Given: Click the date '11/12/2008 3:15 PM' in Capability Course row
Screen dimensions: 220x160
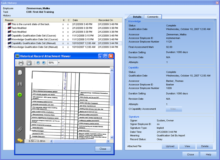Looking at the screenshot, I should [x=83, y=35].
